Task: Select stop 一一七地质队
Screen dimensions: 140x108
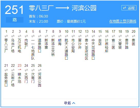Action: [33, 49]
